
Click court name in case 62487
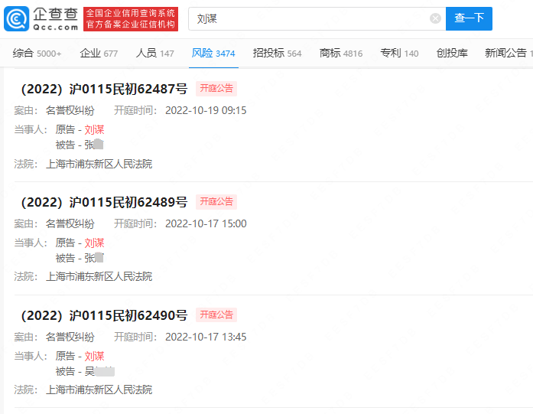pos(99,164)
